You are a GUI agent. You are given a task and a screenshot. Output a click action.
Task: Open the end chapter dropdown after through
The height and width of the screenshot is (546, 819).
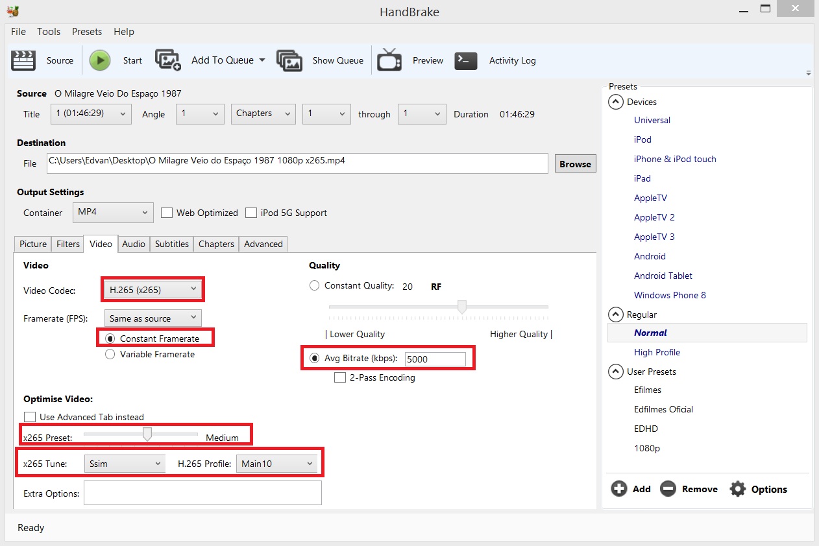click(x=422, y=113)
